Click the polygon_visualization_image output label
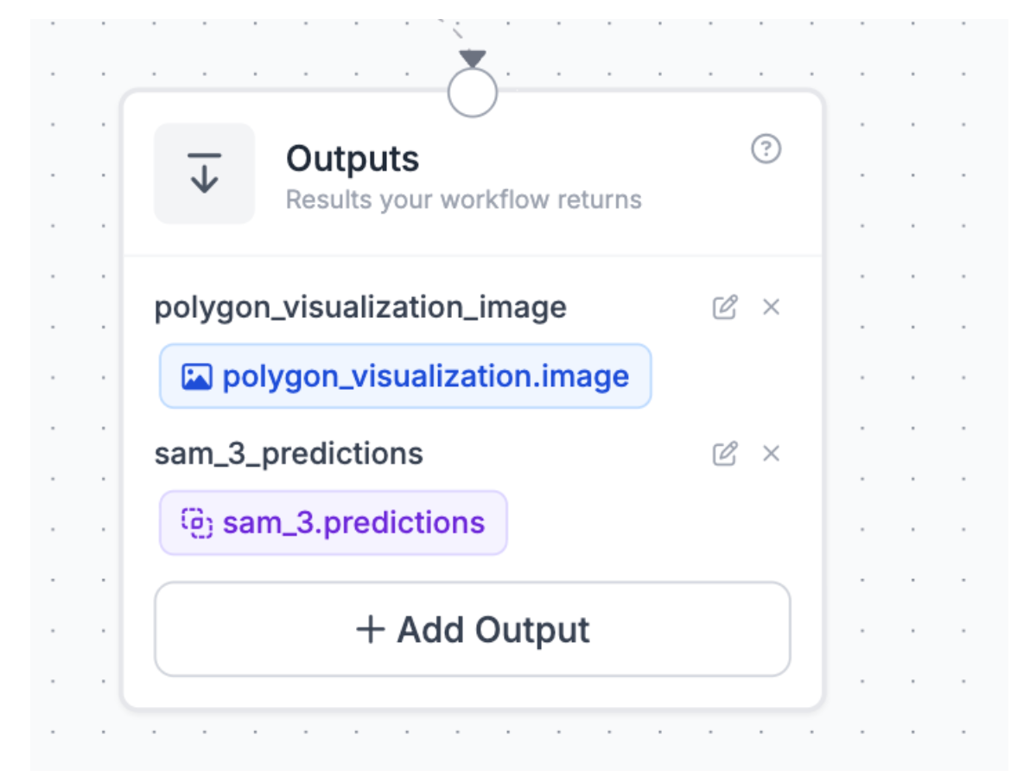Image resolution: width=1011 pixels, height=783 pixels. [x=360, y=307]
